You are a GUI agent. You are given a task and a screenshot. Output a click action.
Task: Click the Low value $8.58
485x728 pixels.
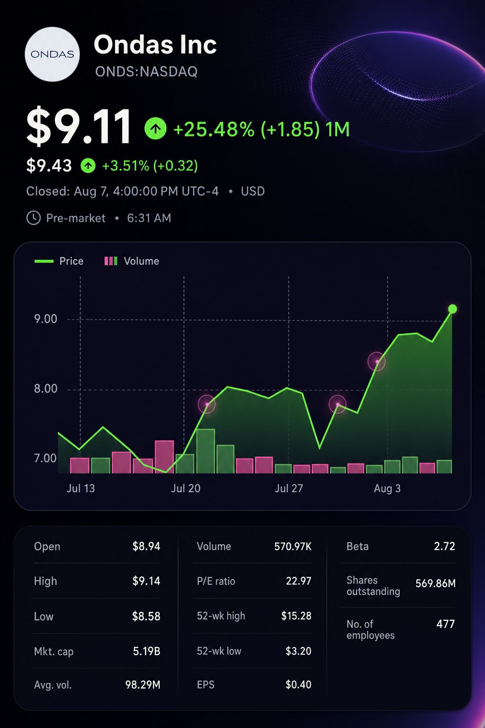point(146,616)
